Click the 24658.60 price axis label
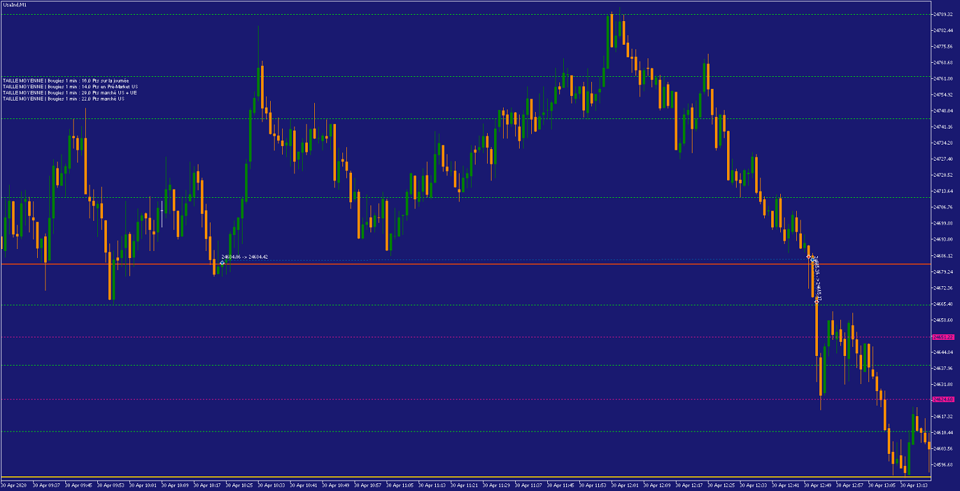Image resolution: width=960 pixels, height=491 pixels. point(944,320)
